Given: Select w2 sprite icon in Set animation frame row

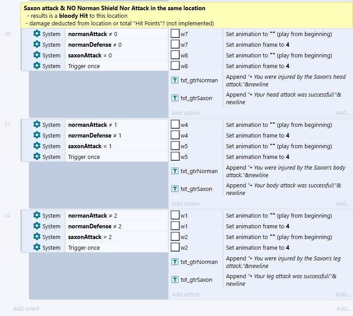Looking at the screenshot, I should tap(175, 247).
